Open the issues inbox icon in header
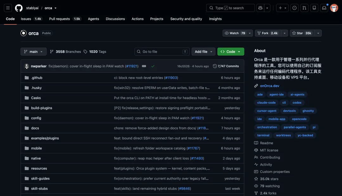 pos(294,8)
